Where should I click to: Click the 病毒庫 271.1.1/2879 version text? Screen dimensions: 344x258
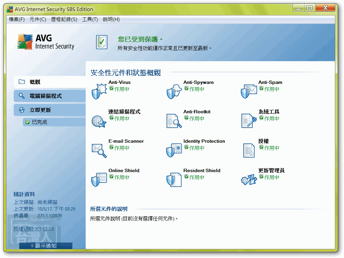tap(38, 216)
